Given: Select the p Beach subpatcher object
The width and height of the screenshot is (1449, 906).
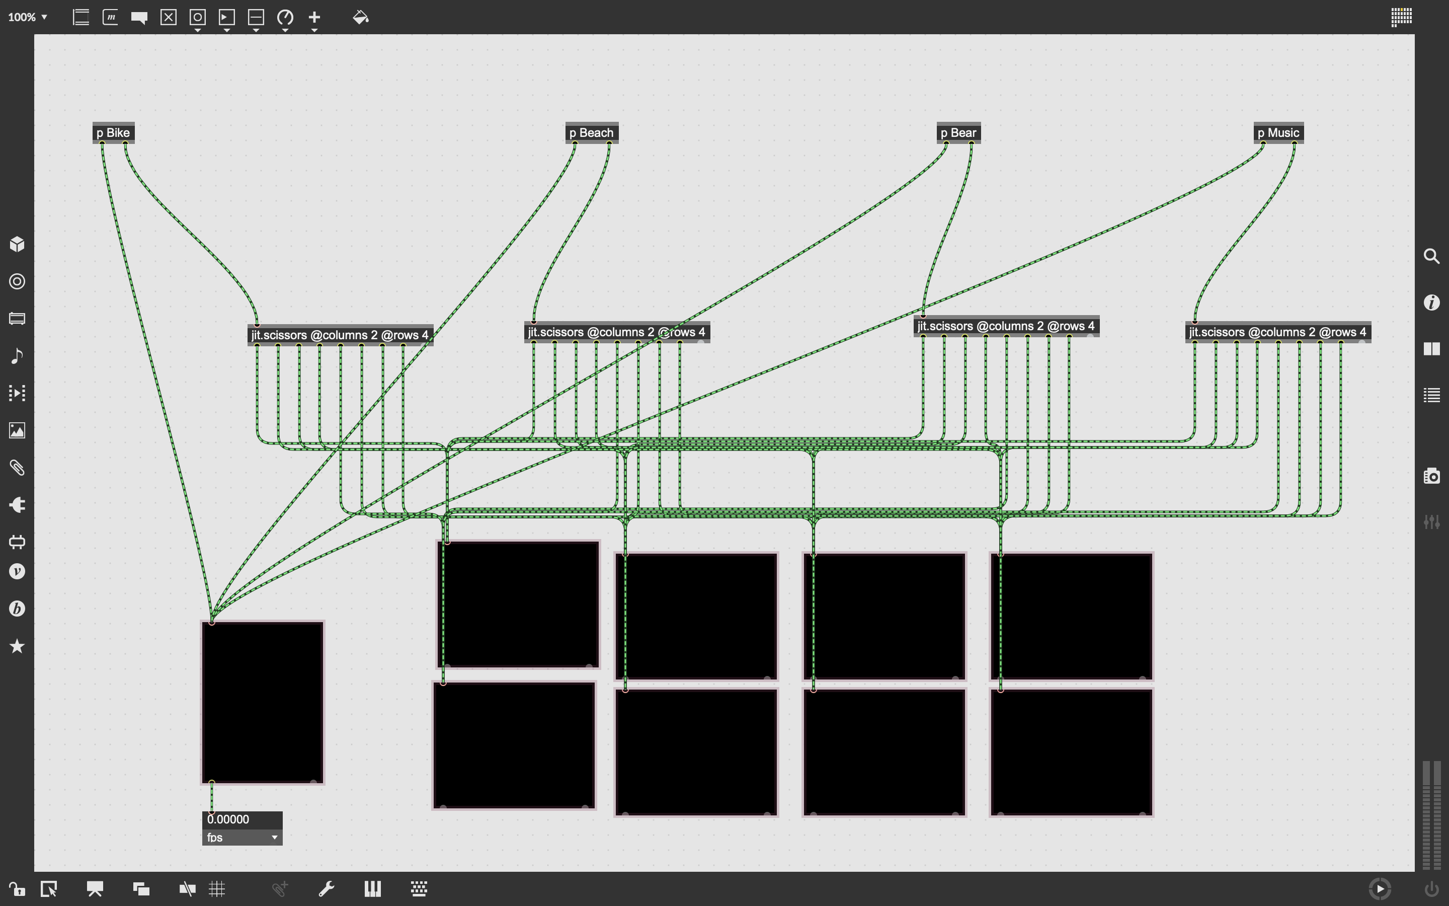Looking at the screenshot, I should [592, 132].
